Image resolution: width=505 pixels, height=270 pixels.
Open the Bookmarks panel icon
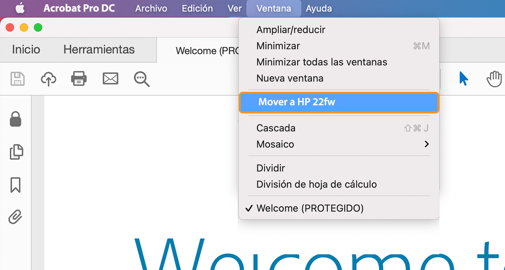click(15, 185)
